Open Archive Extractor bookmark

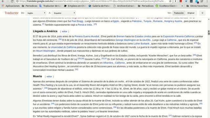(x=124, y=6)
